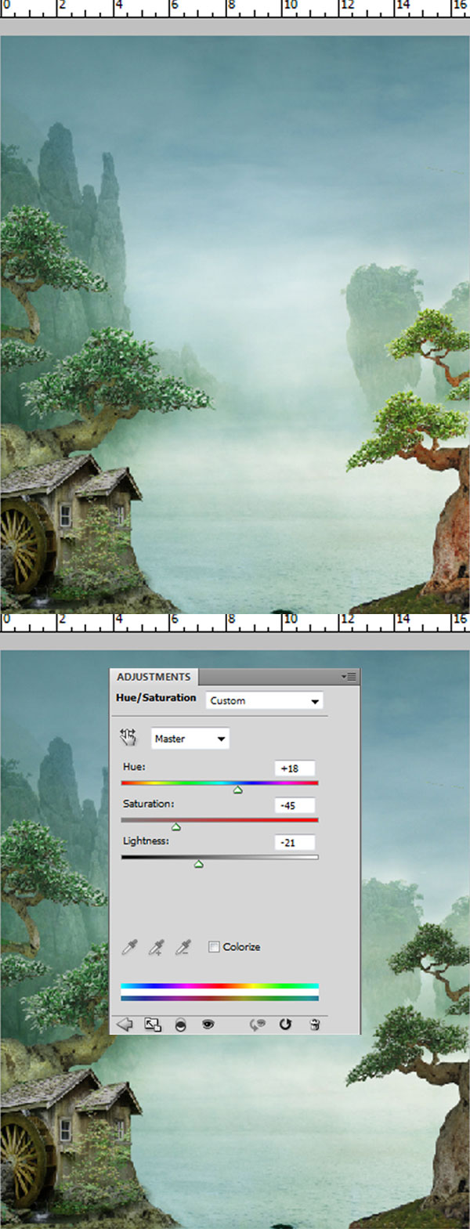Screen dimensions: 470x1229
Task: Open the Custom preset dropdown
Action: [265, 700]
